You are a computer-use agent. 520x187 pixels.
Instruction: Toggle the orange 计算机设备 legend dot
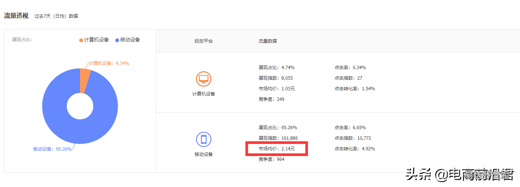[81, 40]
